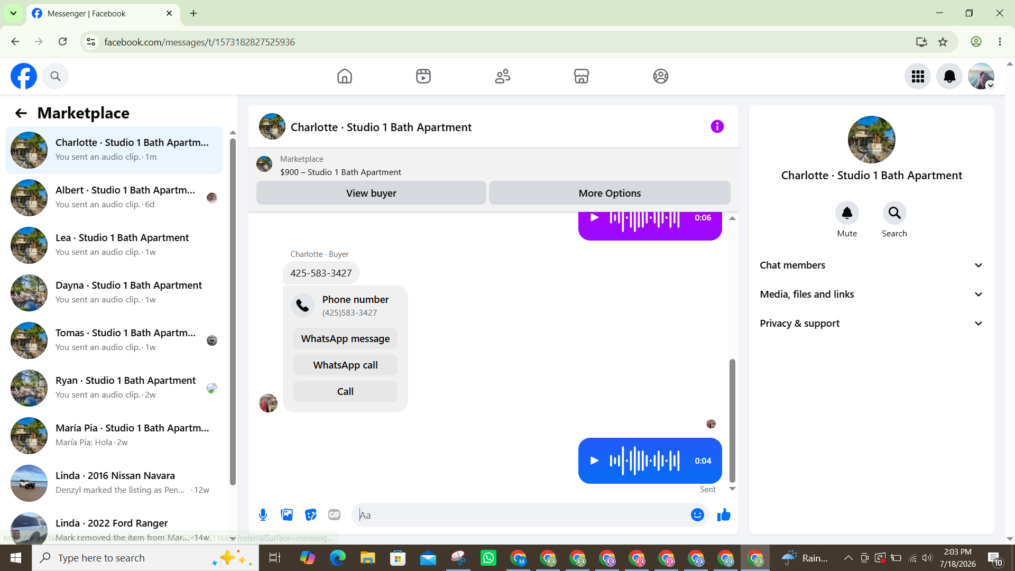This screenshot has height=571, width=1015.
Task: Click the Call button under phone number
Action: tap(345, 391)
